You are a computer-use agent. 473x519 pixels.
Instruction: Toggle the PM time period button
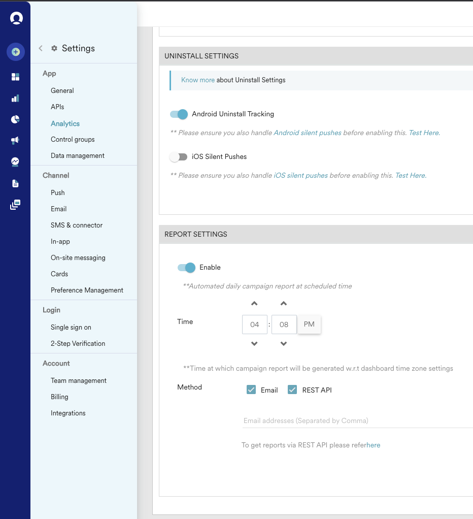pyautogui.click(x=309, y=324)
